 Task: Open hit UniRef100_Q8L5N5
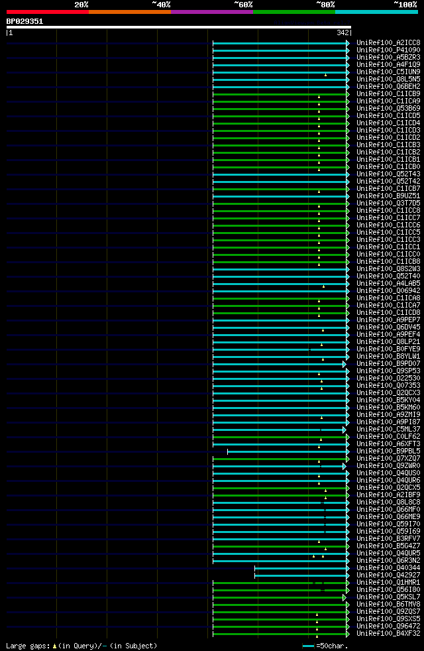(388, 79)
